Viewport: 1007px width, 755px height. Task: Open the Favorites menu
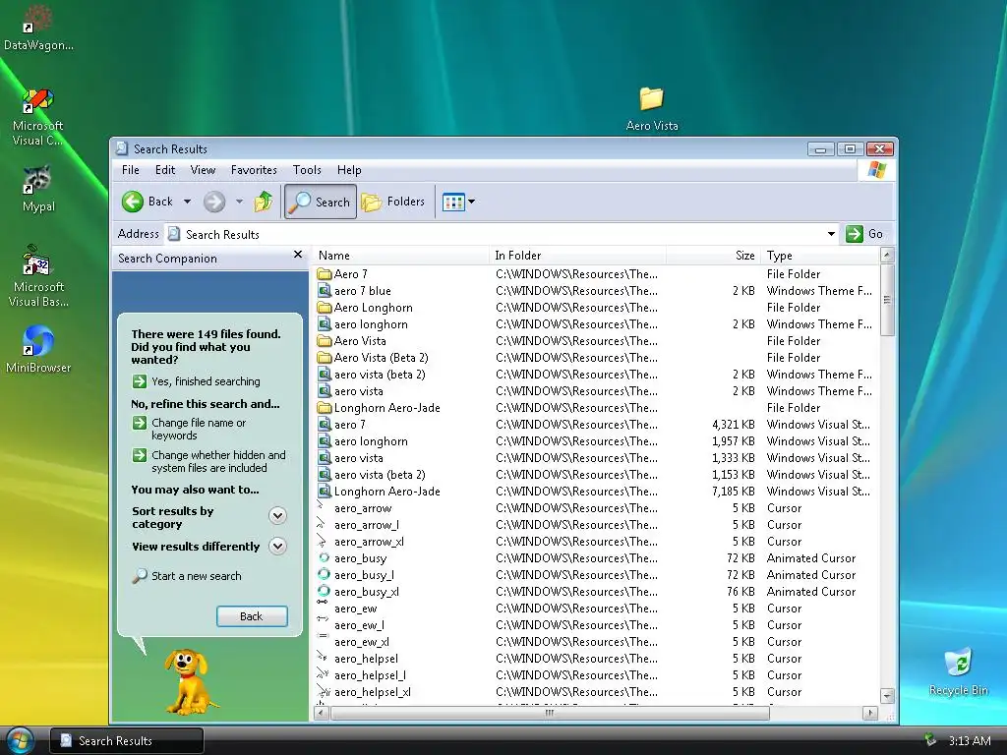click(x=254, y=170)
